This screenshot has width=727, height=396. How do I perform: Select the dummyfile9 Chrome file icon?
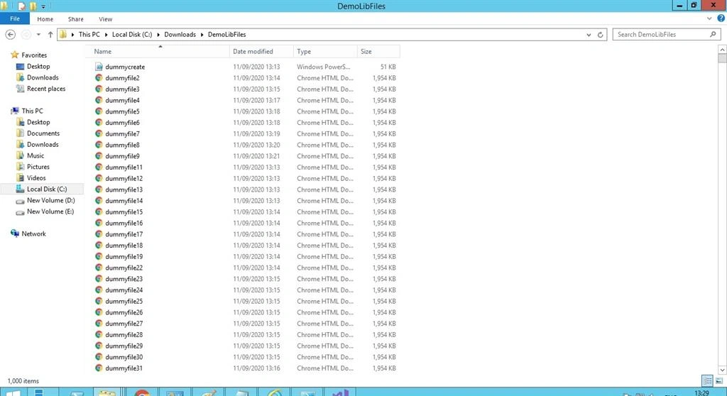(x=99, y=156)
